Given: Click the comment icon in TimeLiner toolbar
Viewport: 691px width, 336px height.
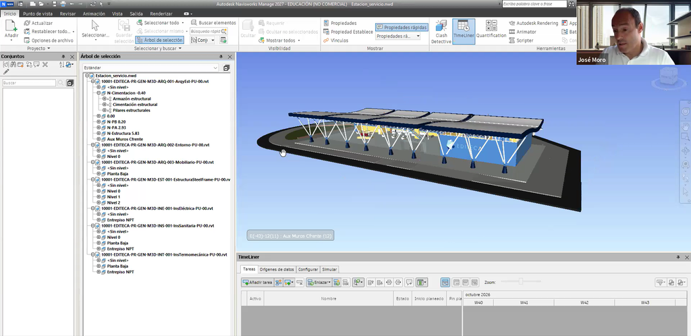Looking at the screenshot, I should 409,282.
